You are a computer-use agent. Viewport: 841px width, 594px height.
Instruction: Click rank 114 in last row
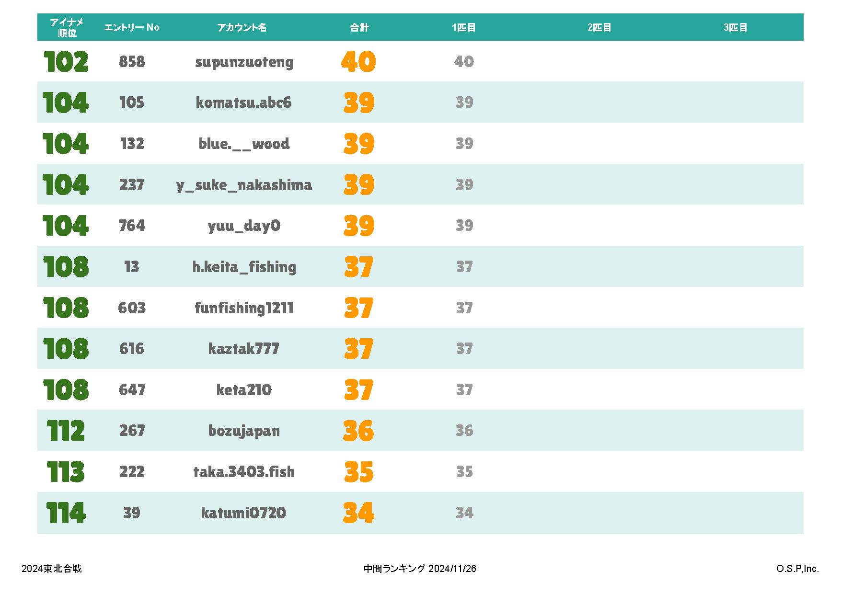click(66, 513)
